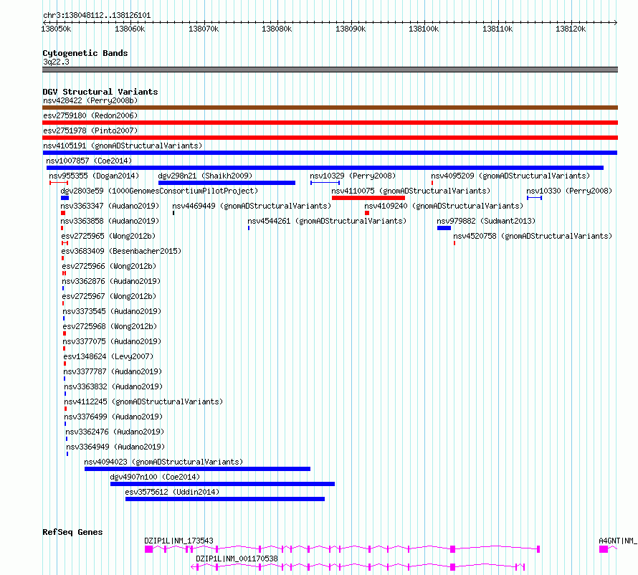Click the Cytogenetic Bands track title
This screenshot has height=575, width=638.
[x=85, y=53]
